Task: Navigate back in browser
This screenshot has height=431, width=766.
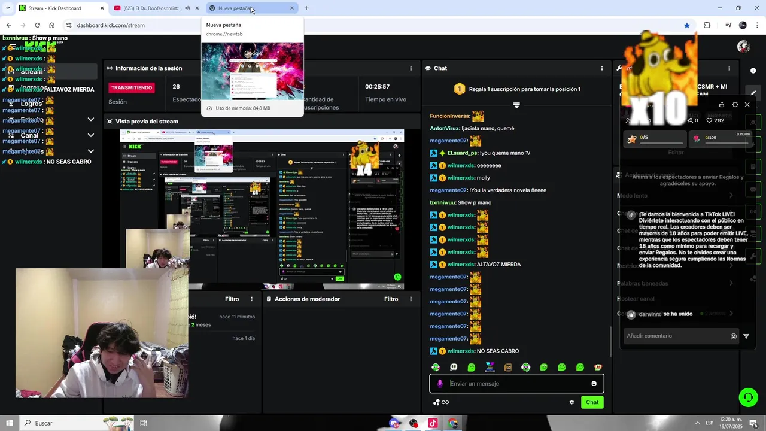Action: point(8,25)
